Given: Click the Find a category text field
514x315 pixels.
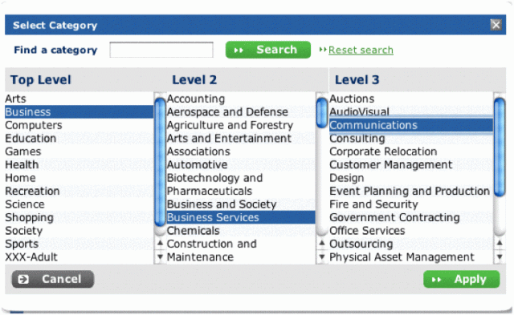Looking at the screenshot, I should [161, 50].
